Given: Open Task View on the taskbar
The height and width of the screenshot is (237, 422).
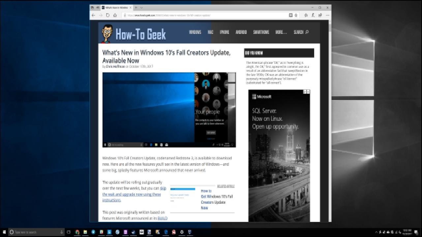Looking at the screenshot, I should pyautogui.click(x=69, y=232).
